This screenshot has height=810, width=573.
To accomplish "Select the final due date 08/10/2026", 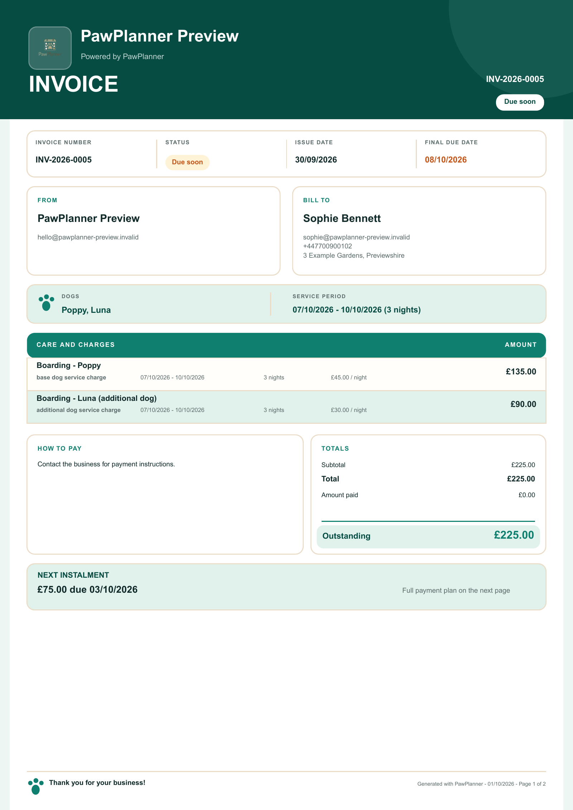I will coord(446,160).
